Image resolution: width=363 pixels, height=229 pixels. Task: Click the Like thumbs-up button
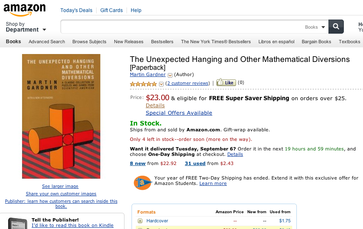[226, 83]
